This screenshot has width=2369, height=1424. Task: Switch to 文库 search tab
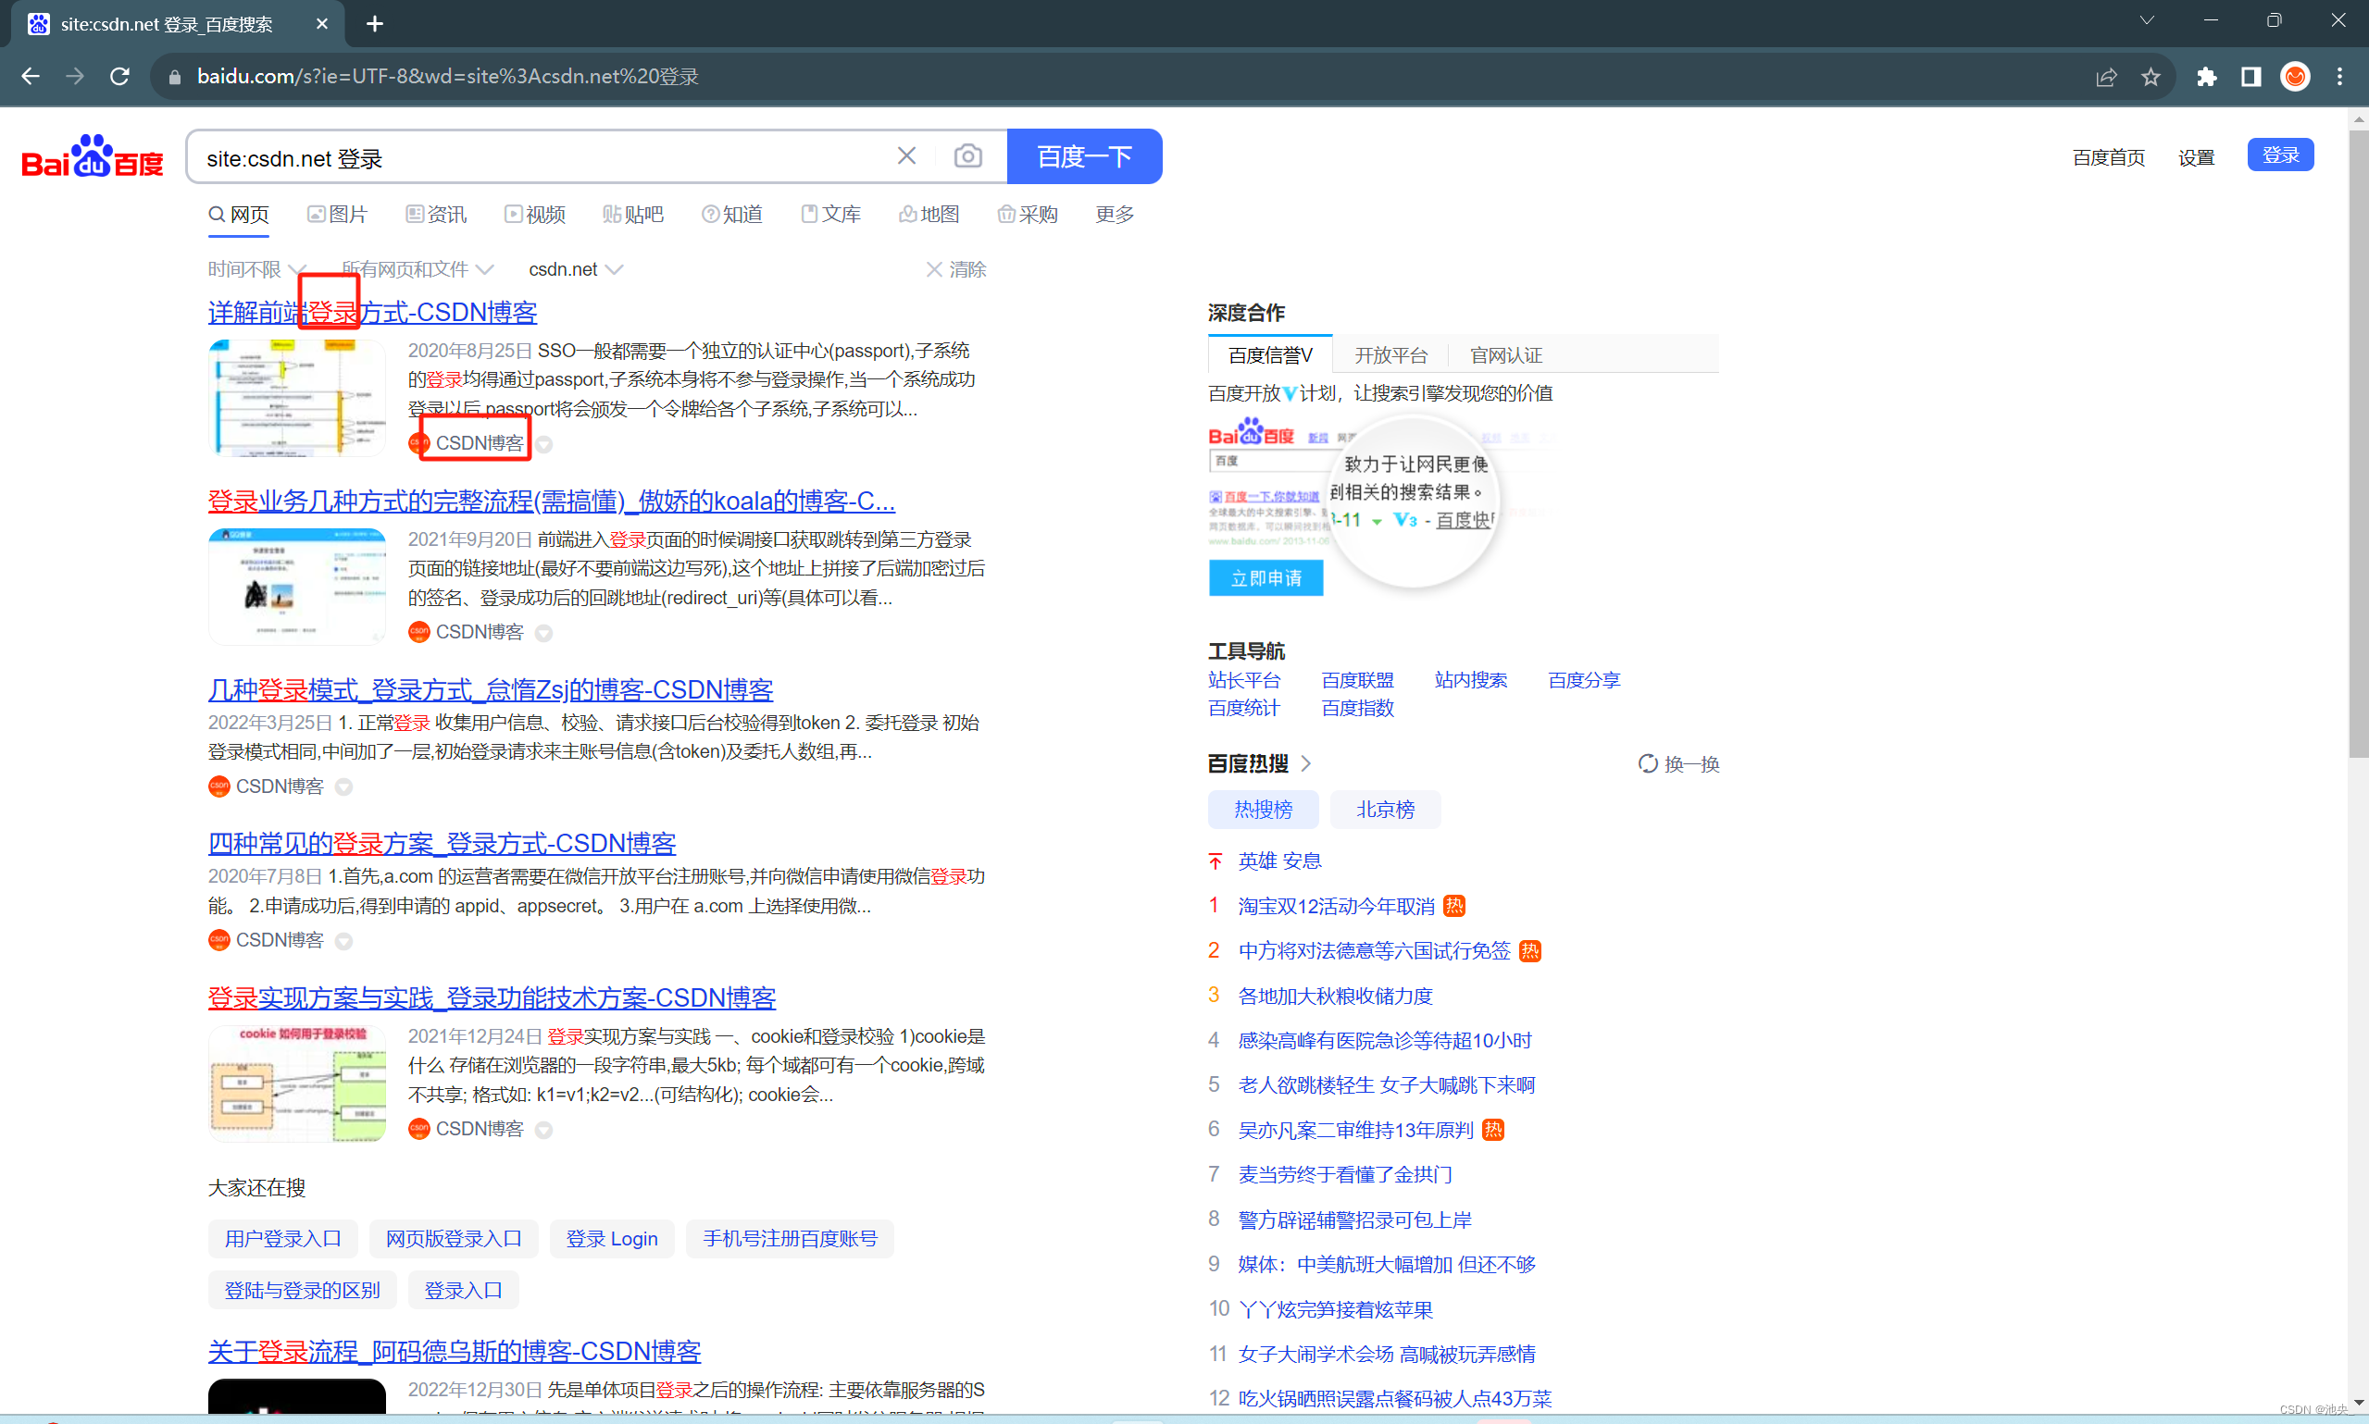[831, 214]
